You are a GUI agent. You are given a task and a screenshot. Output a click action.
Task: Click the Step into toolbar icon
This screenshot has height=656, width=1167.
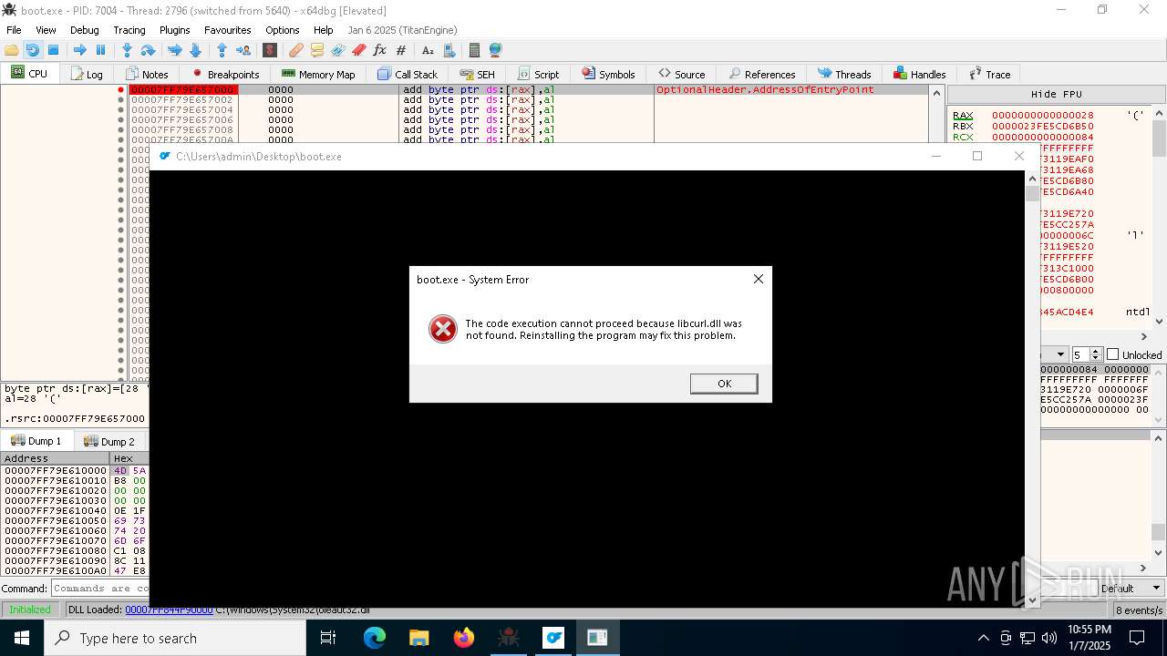click(127, 50)
